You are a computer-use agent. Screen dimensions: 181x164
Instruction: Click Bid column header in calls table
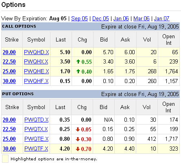(104, 39)
